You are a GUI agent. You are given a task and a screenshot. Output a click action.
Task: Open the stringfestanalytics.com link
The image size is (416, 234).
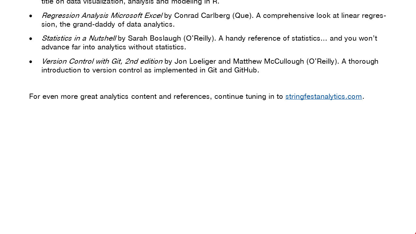(x=323, y=97)
